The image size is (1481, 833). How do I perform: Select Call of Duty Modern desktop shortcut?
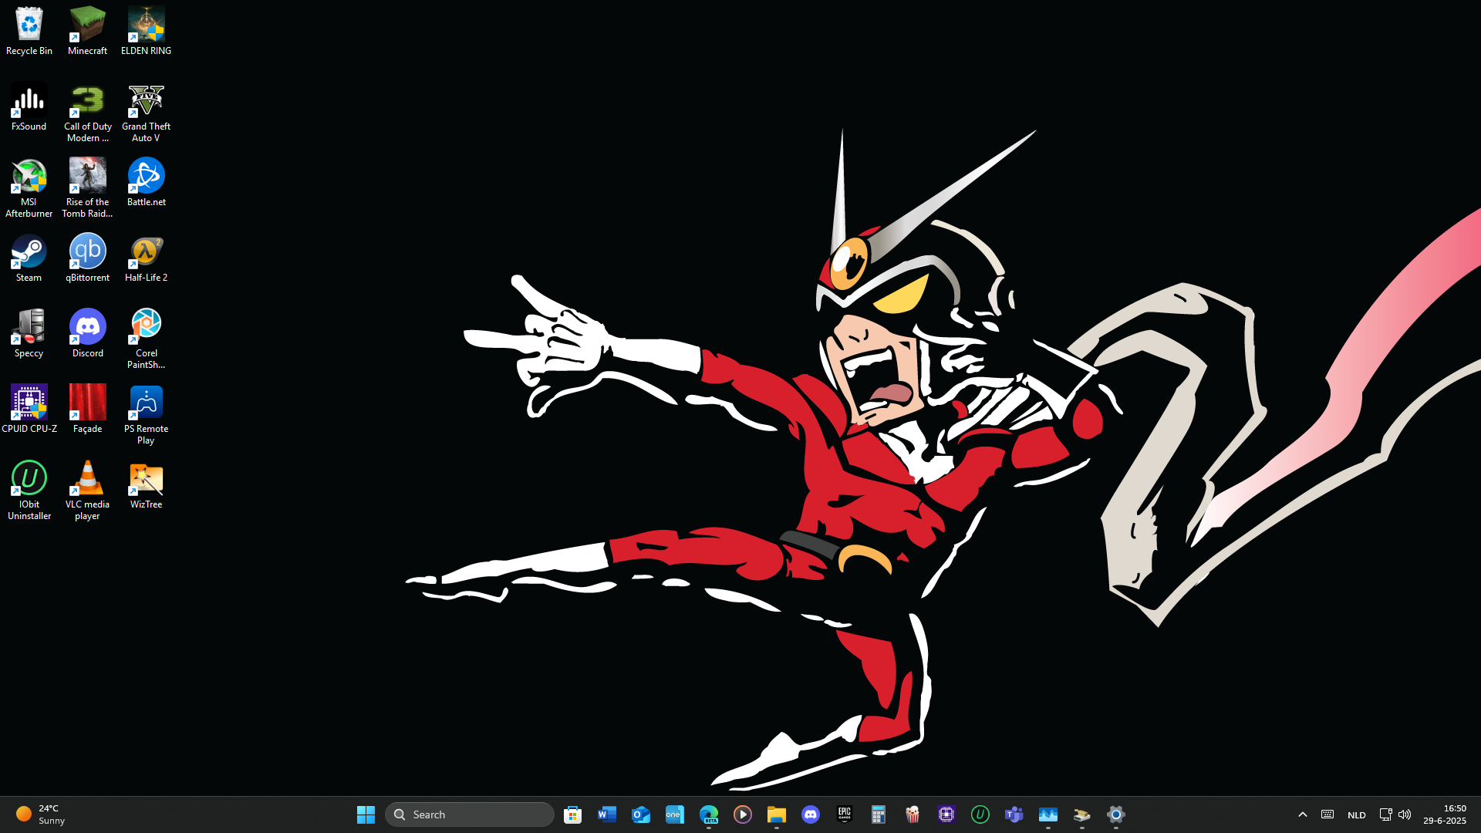coord(87,113)
